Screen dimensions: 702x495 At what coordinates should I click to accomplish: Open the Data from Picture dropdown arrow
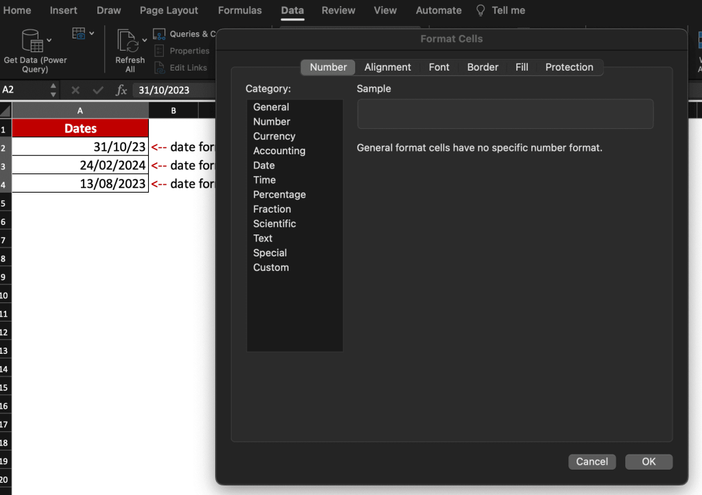pyautogui.click(x=92, y=33)
